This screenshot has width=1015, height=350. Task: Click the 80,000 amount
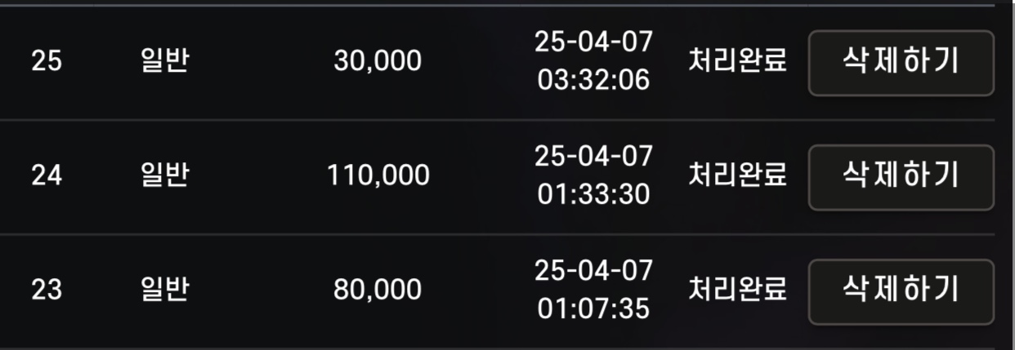pyautogui.click(x=378, y=290)
